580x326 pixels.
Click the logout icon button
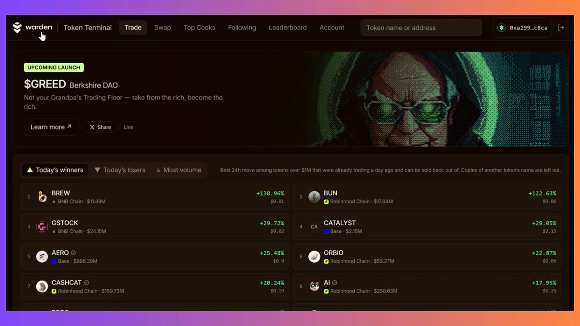[561, 28]
